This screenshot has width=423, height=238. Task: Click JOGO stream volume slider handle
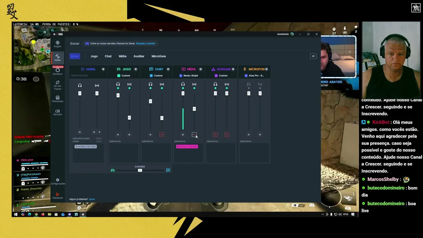(x=129, y=118)
